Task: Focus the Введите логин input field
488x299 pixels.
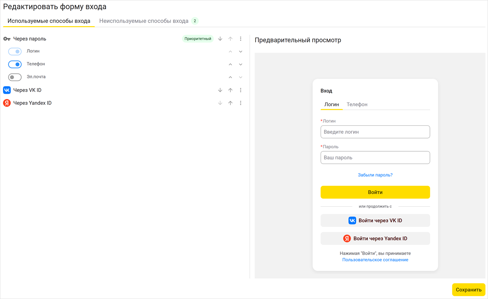Action: 375,132
